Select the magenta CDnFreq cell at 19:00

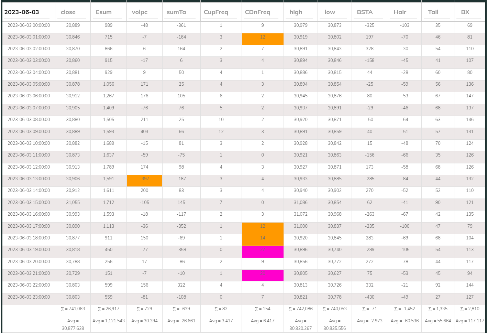coord(262,250)
